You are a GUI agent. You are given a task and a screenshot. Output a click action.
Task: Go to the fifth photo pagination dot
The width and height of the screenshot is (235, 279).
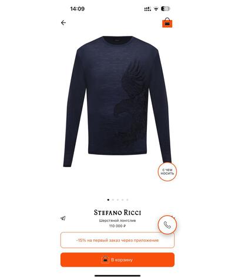pos(127,200)
